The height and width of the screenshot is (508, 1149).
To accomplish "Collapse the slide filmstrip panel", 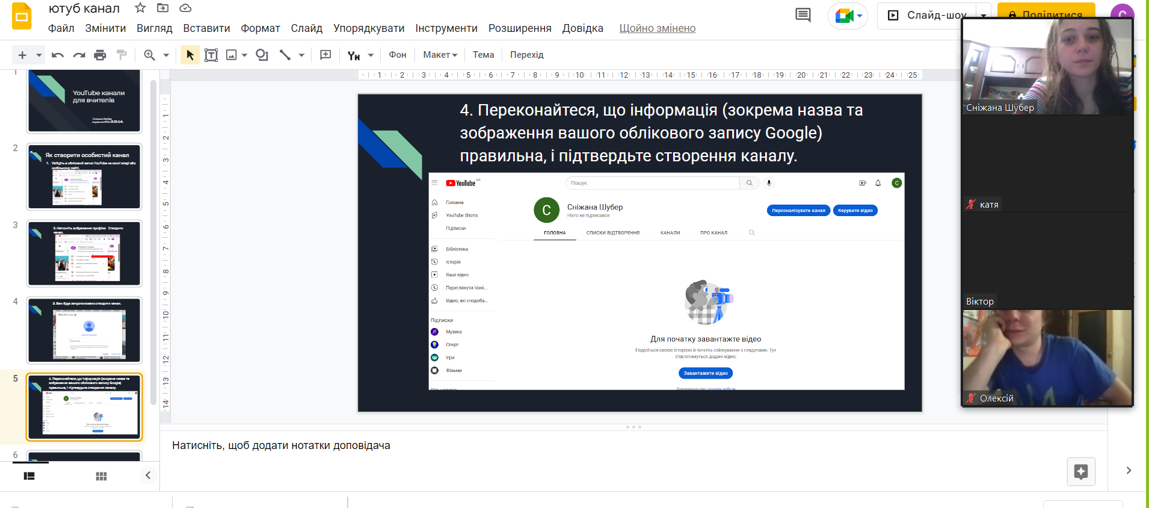I will 148,475.
